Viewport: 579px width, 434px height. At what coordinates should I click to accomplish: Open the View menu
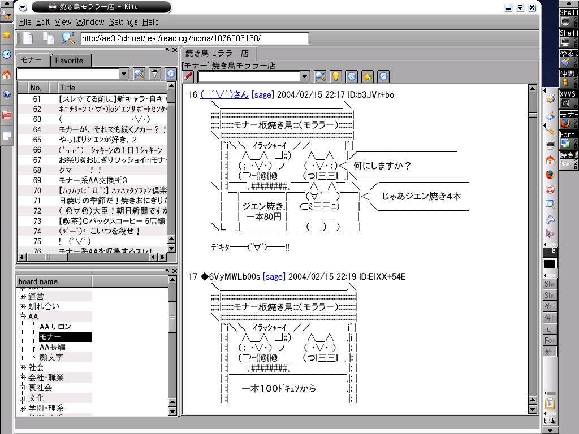[63, 22]
